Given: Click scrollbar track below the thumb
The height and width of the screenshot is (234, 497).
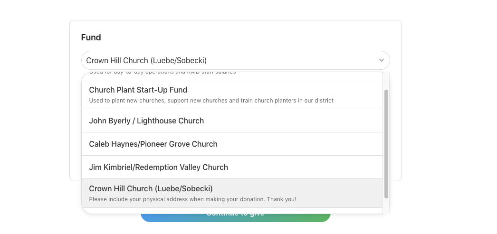Looking at the screenshot, I should point(386,206).
